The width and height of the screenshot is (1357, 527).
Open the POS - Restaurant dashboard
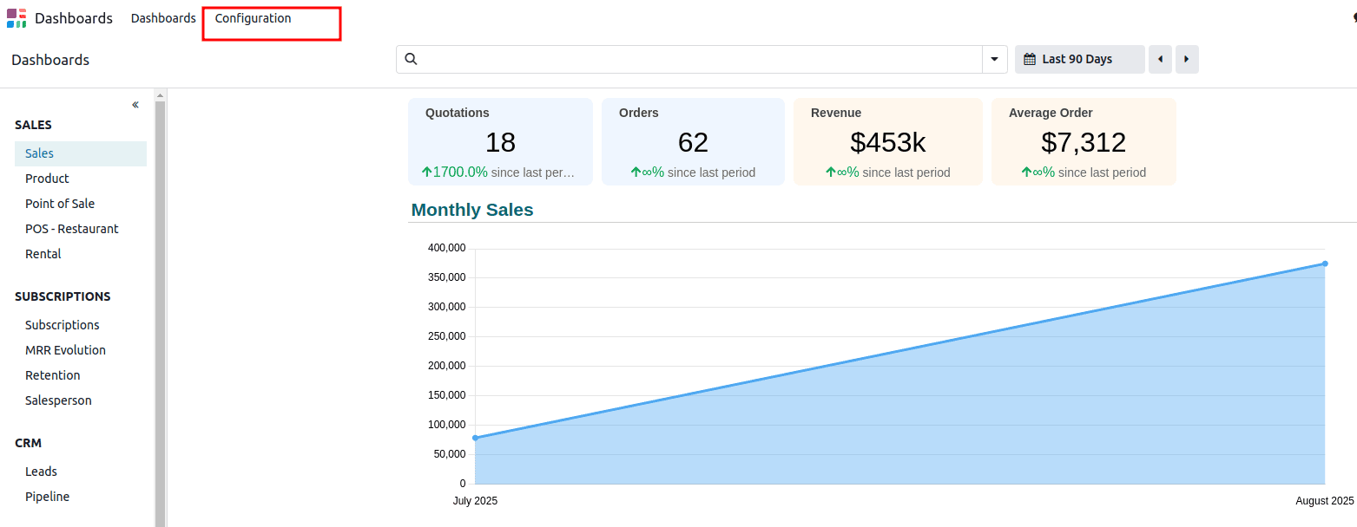pyautogui.click(x=71, y=229)
